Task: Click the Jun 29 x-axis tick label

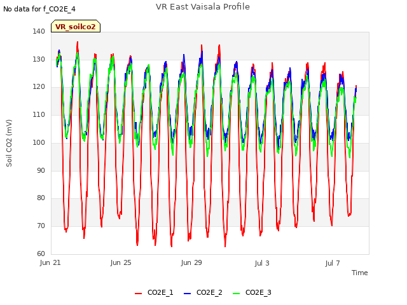Action: [x=191, y=262]
